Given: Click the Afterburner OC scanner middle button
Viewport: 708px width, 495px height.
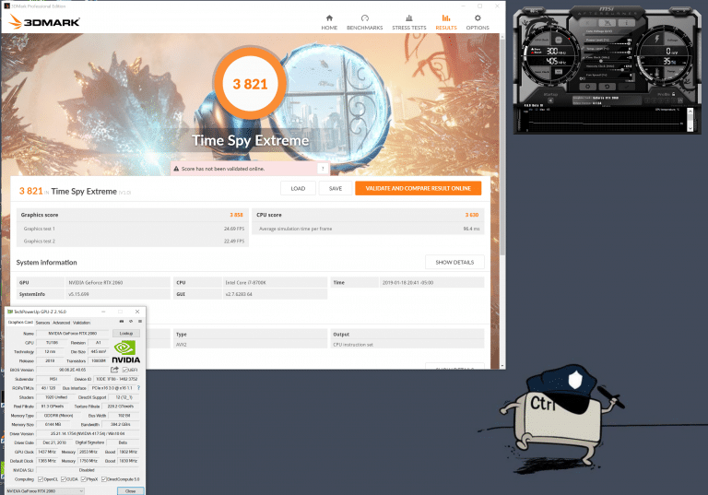Looking at the screenshot, I should 608,22.
